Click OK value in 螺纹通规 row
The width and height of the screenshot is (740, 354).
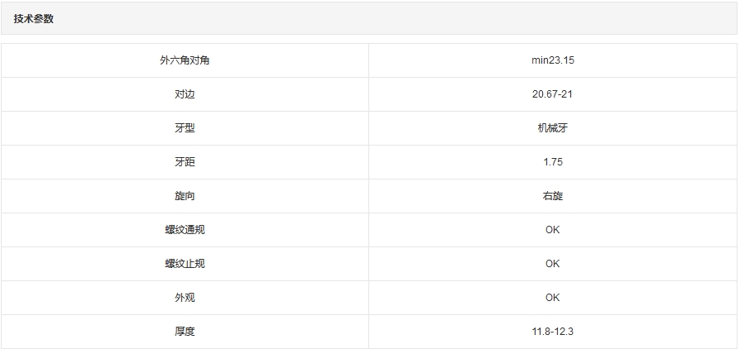pyautogui.click(x=552, y=230)
